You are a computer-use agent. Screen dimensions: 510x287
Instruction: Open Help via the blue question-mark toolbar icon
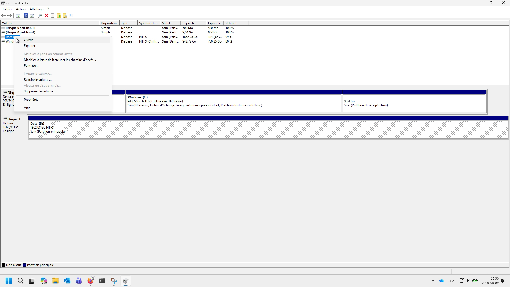pos(26,16)
